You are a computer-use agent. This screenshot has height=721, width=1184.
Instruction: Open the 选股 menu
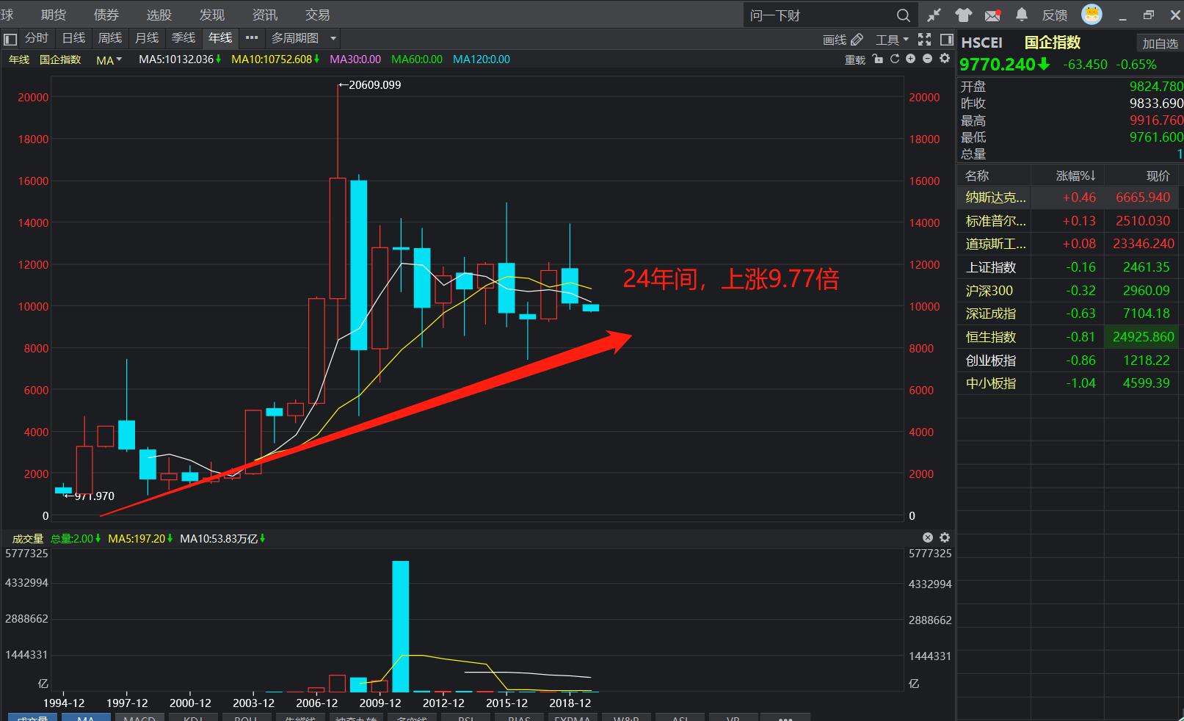159,15
